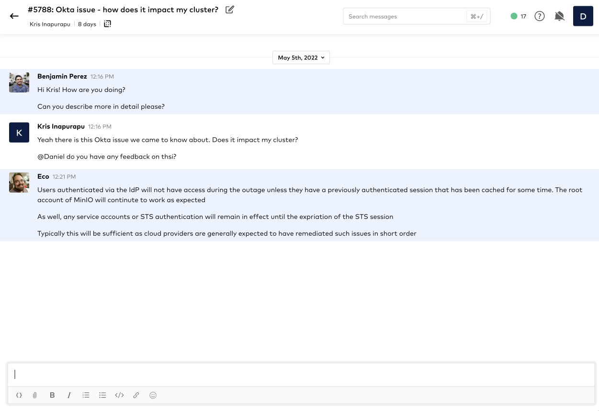Toggle bold formatting

point(52,395)
